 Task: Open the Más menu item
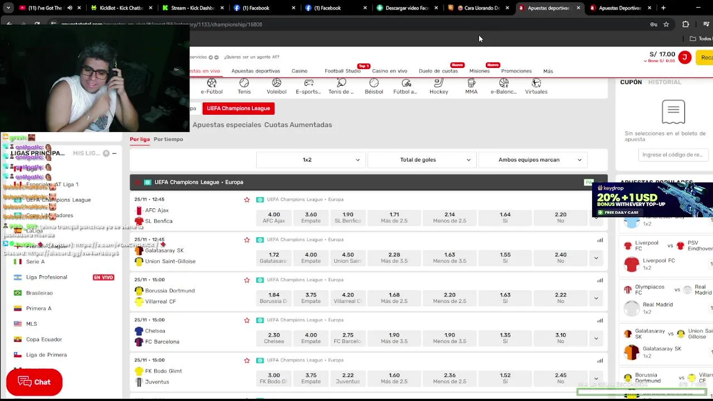(x=548, y=71)
